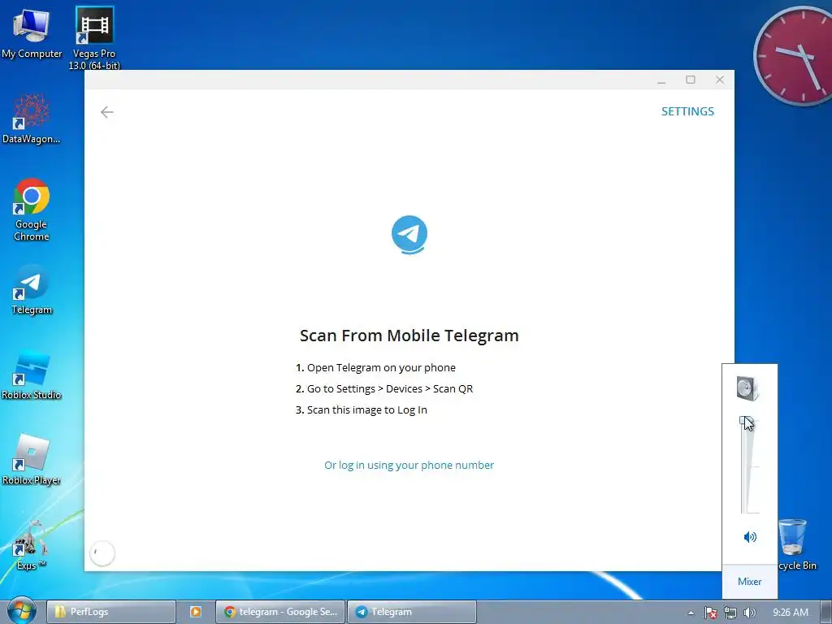Maximize the Telegram window
Screen dimensions: 832x624
tap(691, 80)
